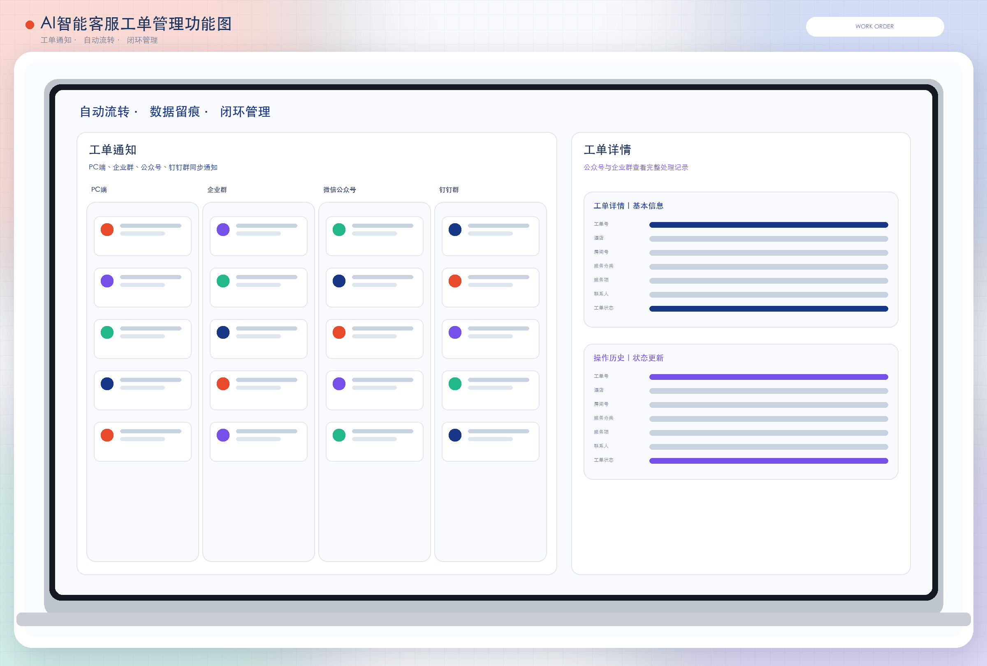Select the navy dot card in PC端 column
The image size is (987, 666).
142,390
